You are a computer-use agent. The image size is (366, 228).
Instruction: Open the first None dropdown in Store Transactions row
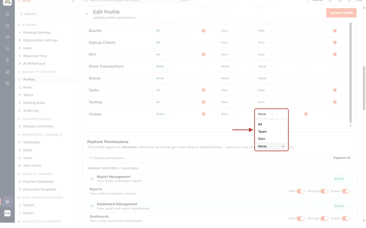click(164, 66)
